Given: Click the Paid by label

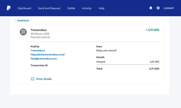Looking at the screenshot, I should click(35, 46).
